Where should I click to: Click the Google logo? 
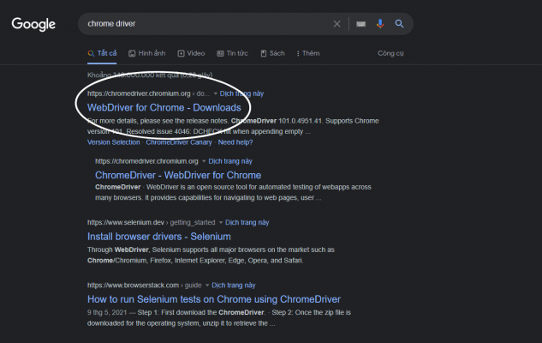coord(33,24)
